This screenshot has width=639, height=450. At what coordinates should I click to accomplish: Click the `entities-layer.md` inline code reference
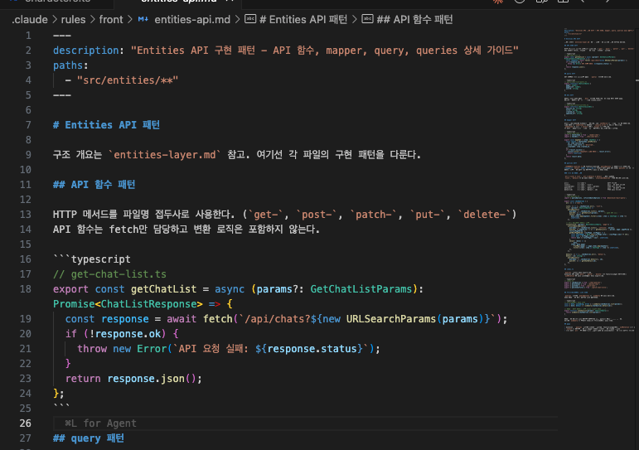pyautogui.click(x=165, y=155)
